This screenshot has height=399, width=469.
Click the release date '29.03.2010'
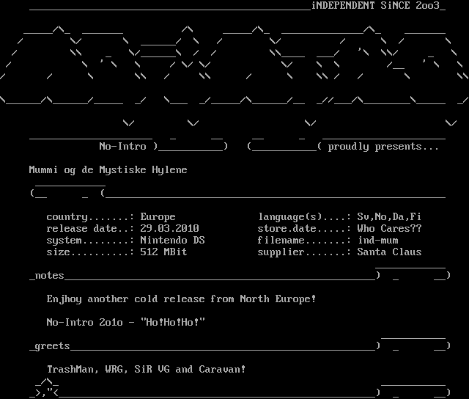pyautogui.click(x=169, y=228)
